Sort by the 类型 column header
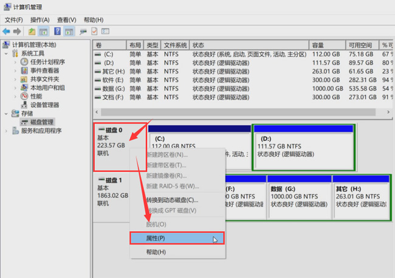Viewport: 395px width, 278px height. point(153,45)
